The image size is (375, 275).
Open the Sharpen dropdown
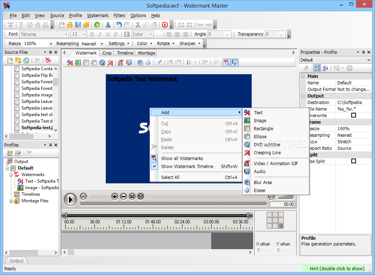click(x=190, y=44)
